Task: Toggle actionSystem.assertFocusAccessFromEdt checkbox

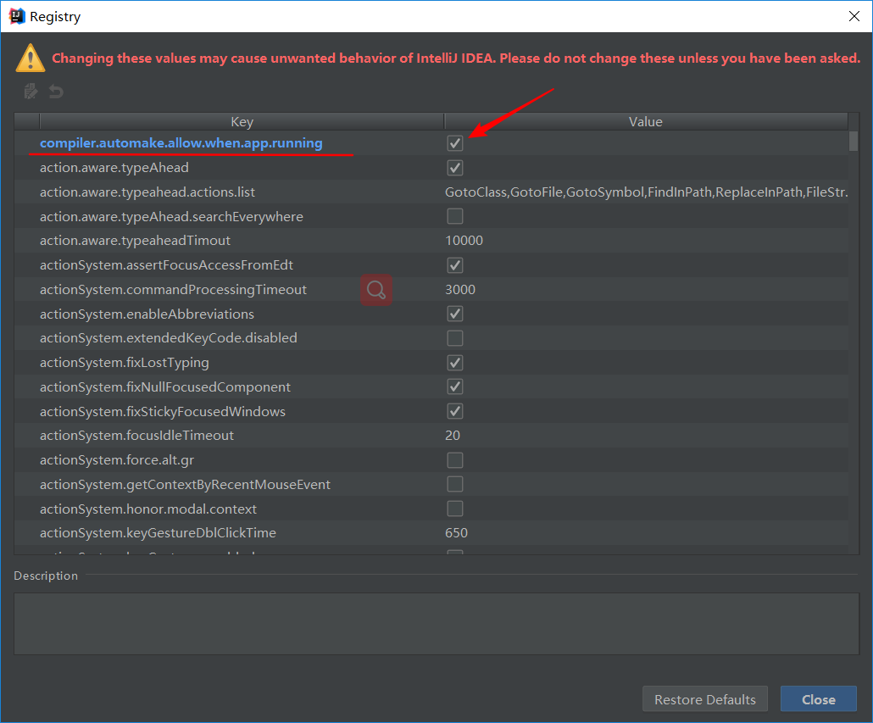Action: [x=455, y=265]
